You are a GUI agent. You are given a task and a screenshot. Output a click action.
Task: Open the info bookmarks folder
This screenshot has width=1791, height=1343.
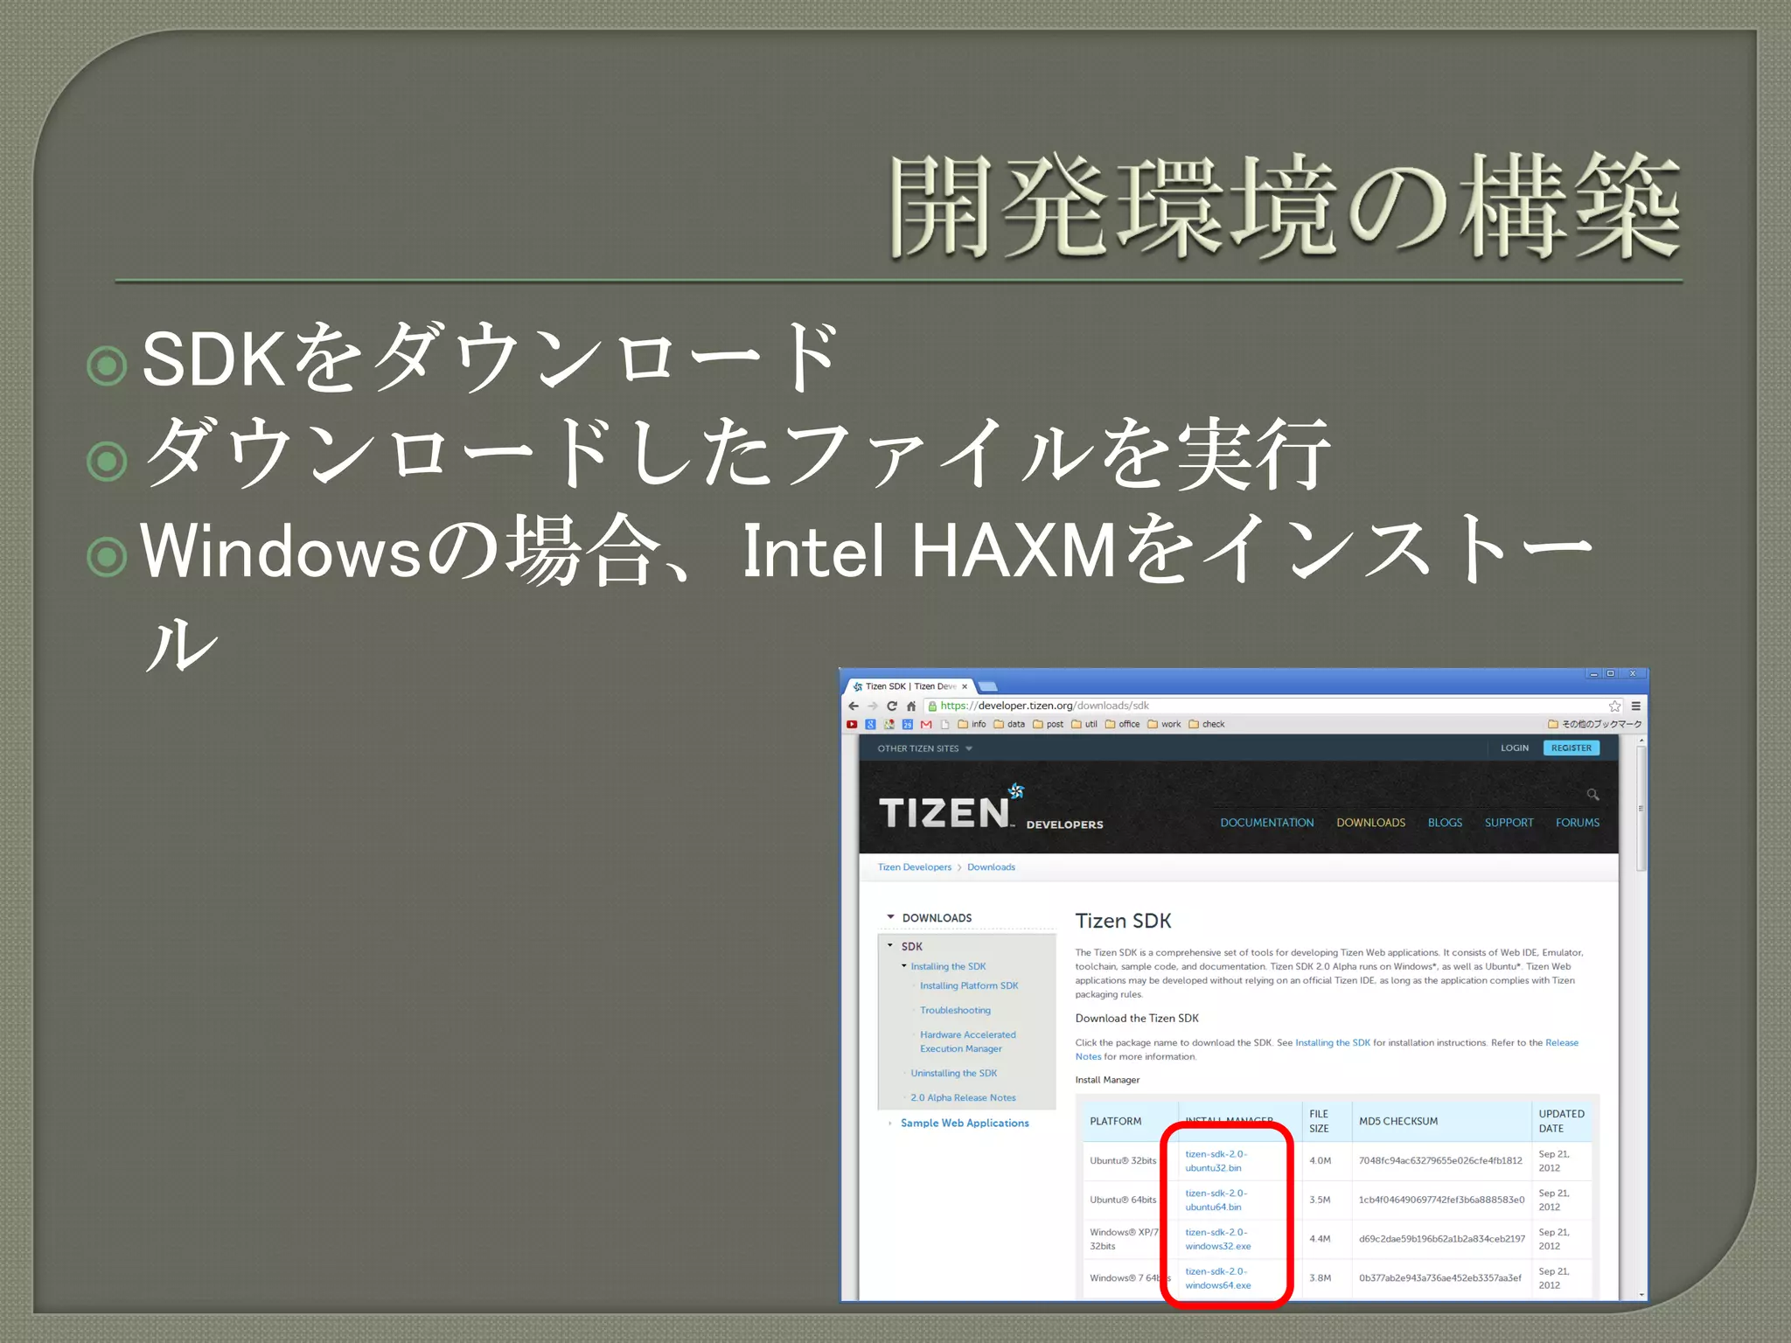(x=972, y=724)
